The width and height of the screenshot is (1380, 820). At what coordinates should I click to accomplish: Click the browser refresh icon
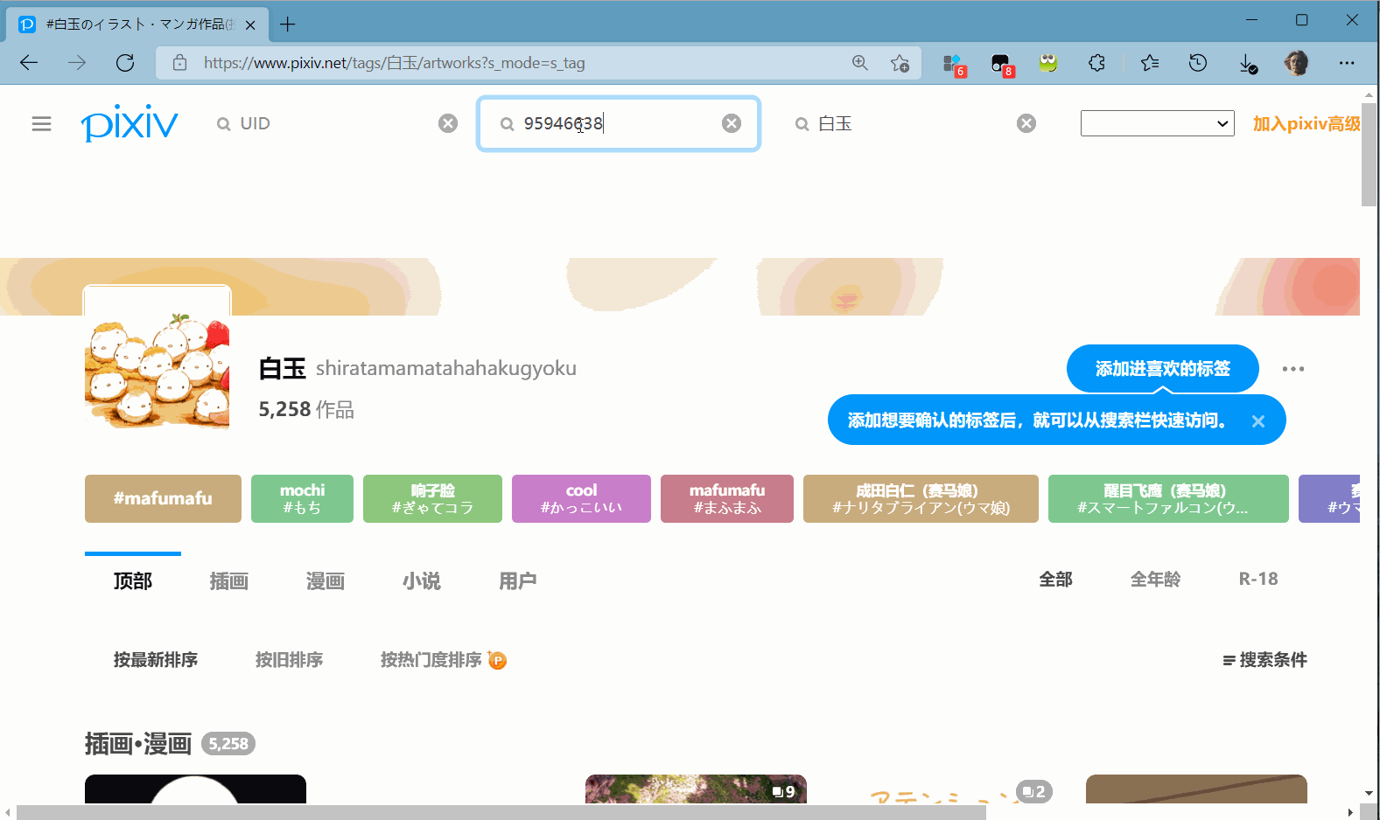pyautogui.click(x=125, y=63)
